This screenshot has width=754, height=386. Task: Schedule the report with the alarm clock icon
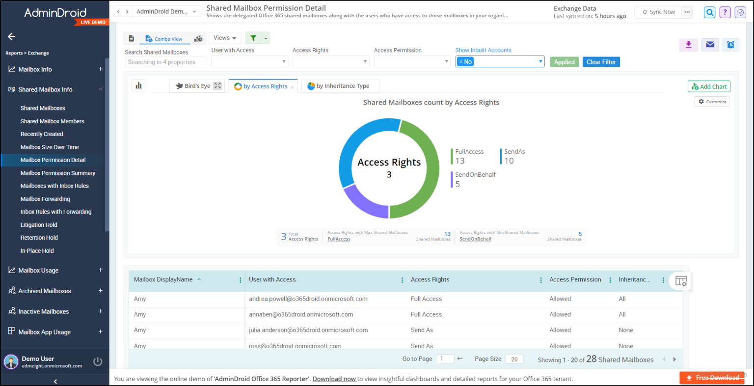point(730,44)
